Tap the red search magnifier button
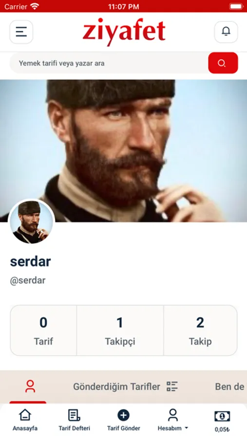This screenshot has width=247, height=438. [223, 63]
